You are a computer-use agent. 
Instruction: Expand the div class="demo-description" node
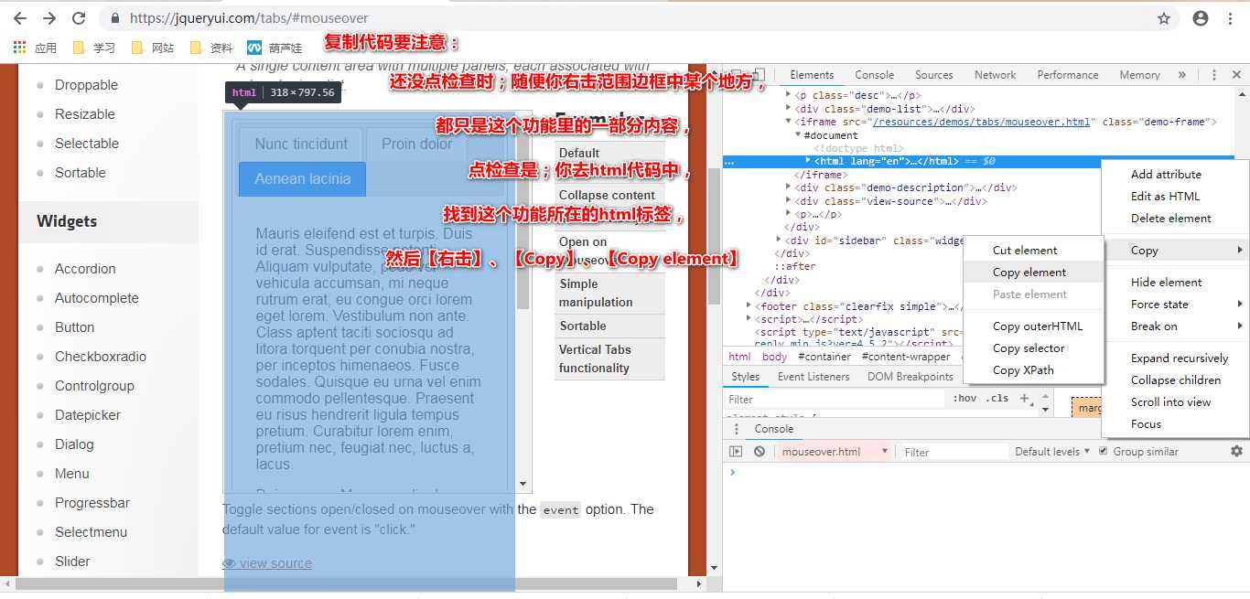pos(789,187)
